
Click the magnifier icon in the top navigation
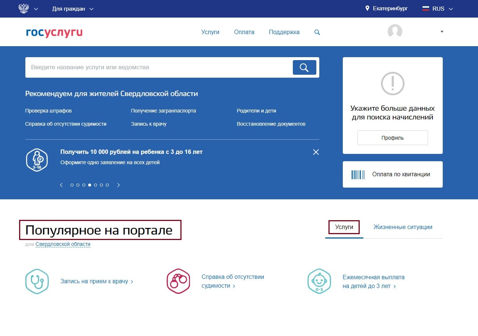[317, 32]
